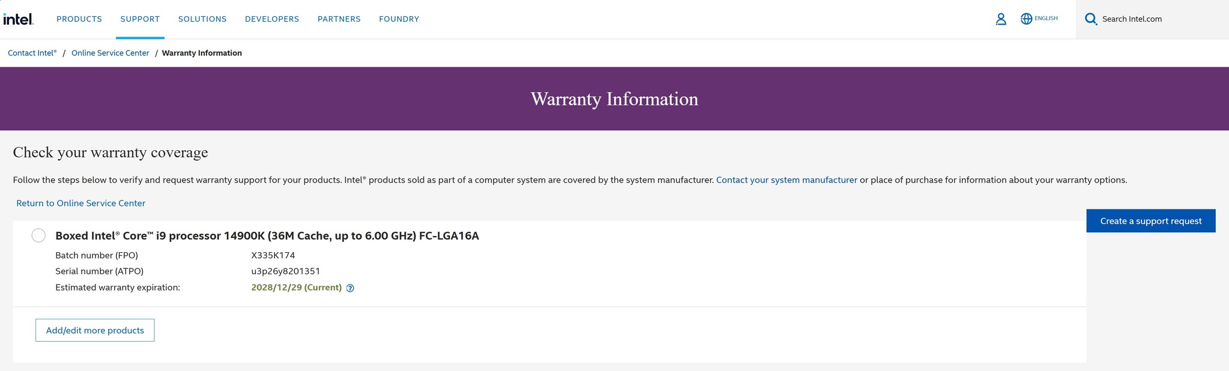Click the warranty expiration help icon
The height and width of the screenshot is (371, 1229).
pos(351,288)
